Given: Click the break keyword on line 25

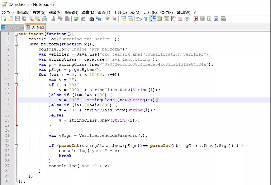Looking at the screenshot, I should click(x=65, y=156).
